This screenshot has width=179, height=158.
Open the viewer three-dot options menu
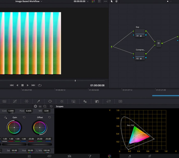pyautogui.click(x=105, y=1)
